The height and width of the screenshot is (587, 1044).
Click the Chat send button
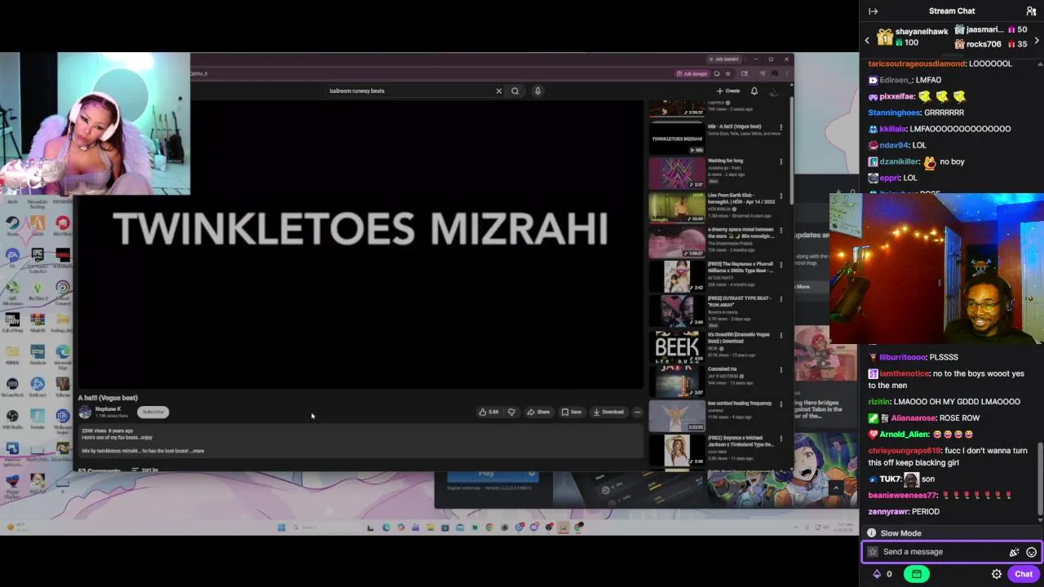coord(1023,574)
